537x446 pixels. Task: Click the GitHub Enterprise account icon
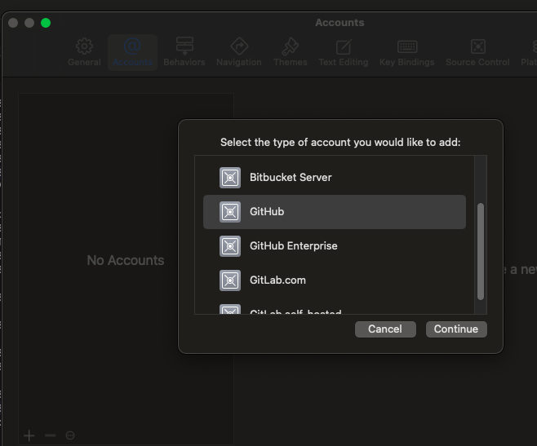coord(230,246)
